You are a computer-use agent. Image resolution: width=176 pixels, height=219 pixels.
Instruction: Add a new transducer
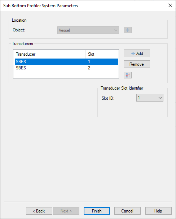[137, 53]
